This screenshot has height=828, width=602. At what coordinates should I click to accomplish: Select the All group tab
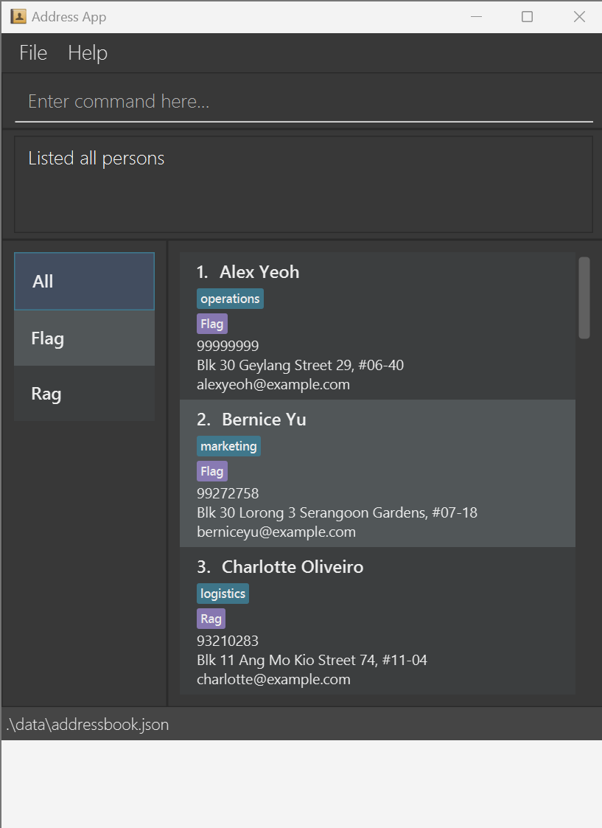coord(84,281)
